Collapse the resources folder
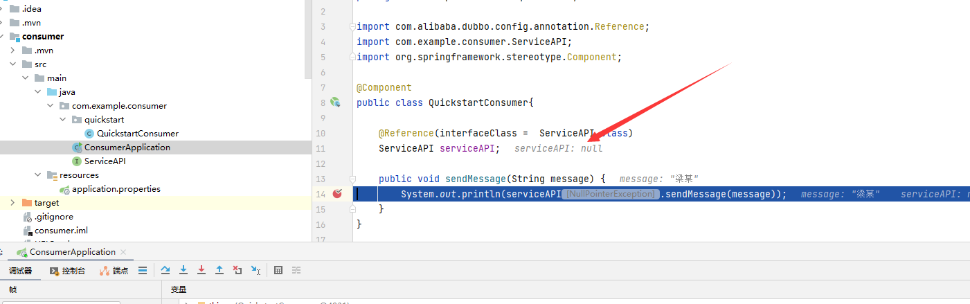The width and height of the screenshot is (970, 304). pos(37,175)
